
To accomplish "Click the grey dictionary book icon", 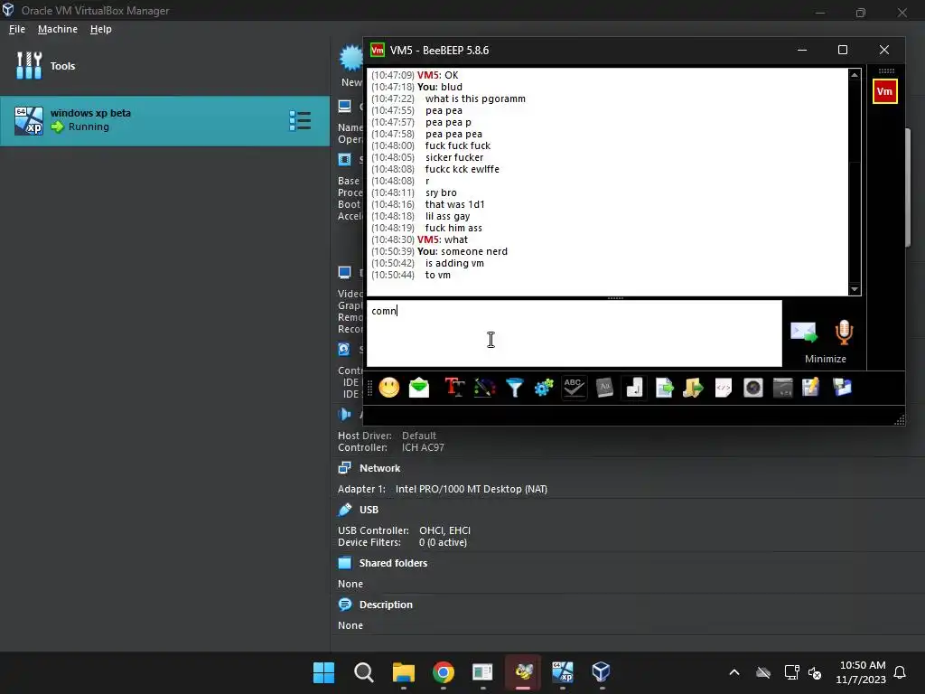I will [604, 388].
